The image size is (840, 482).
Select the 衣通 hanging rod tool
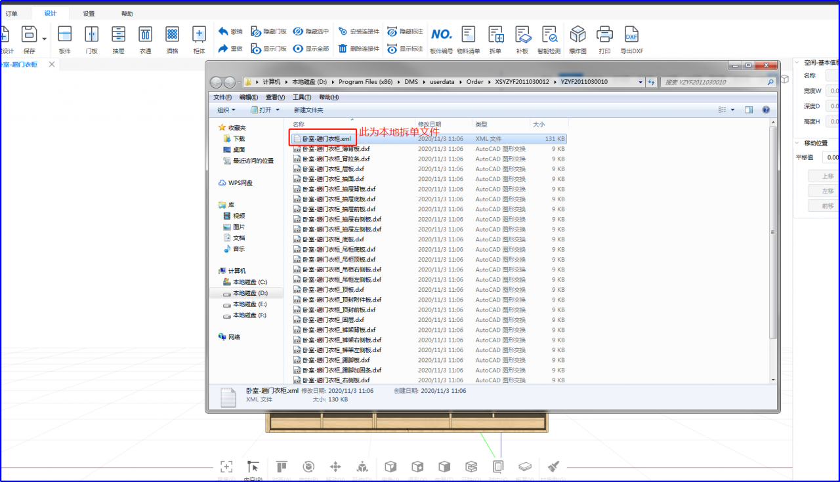[x=145, y=39]
